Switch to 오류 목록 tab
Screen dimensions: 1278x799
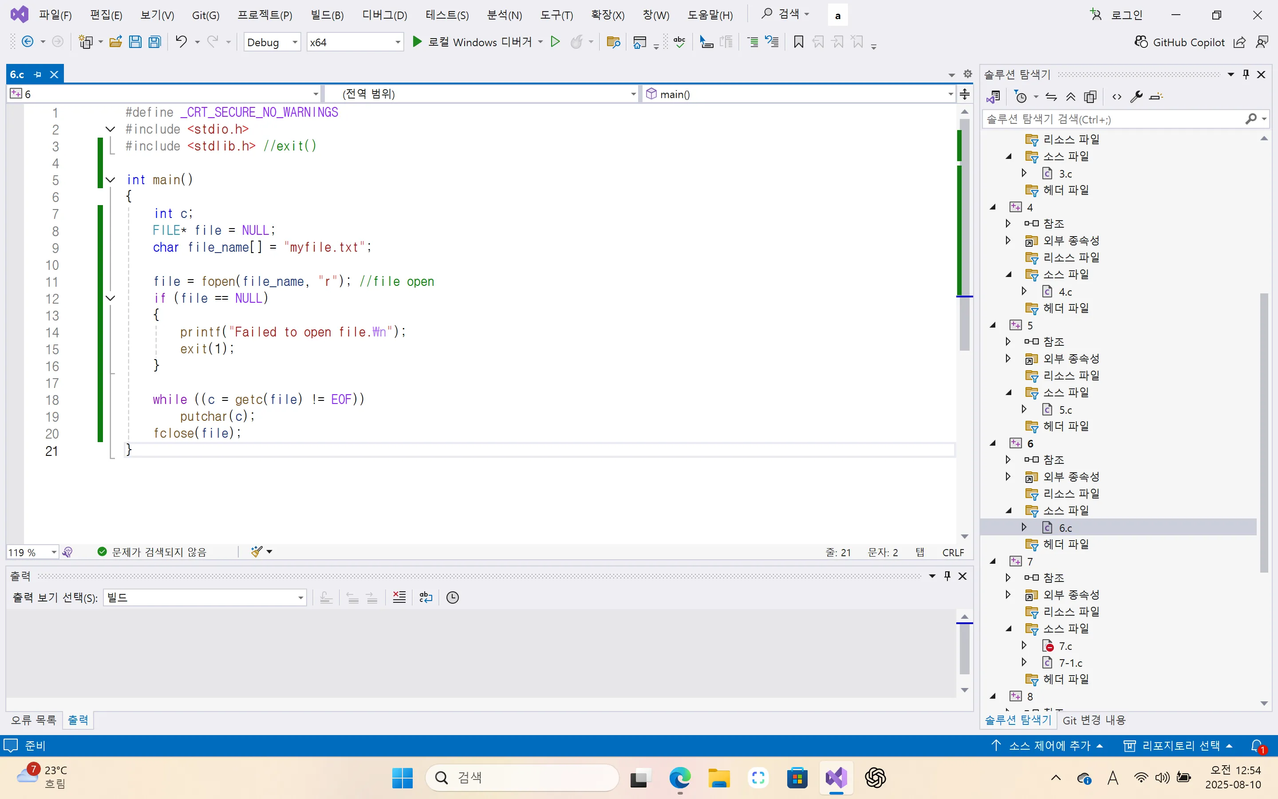[33, 720]
